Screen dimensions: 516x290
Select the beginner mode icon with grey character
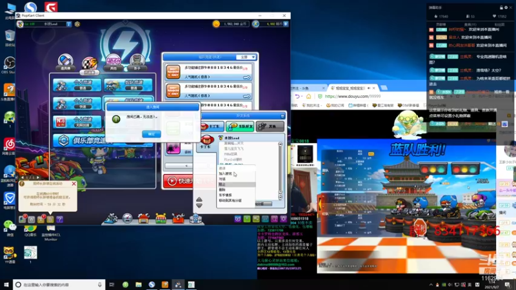137,62
